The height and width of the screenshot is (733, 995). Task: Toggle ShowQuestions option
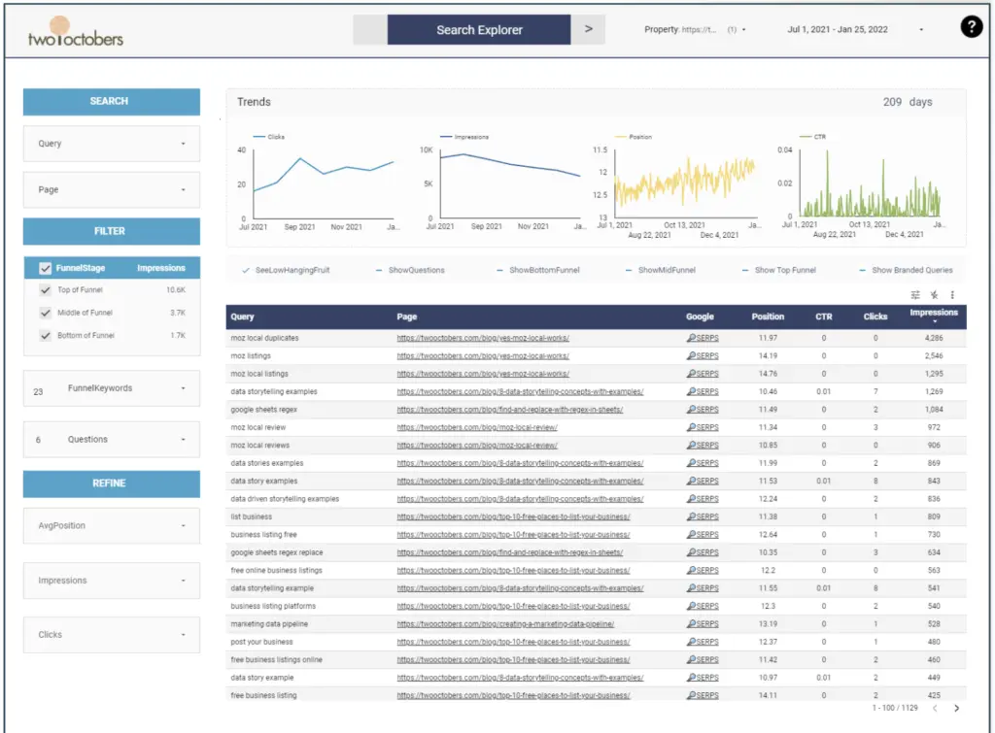coord(410,270)
